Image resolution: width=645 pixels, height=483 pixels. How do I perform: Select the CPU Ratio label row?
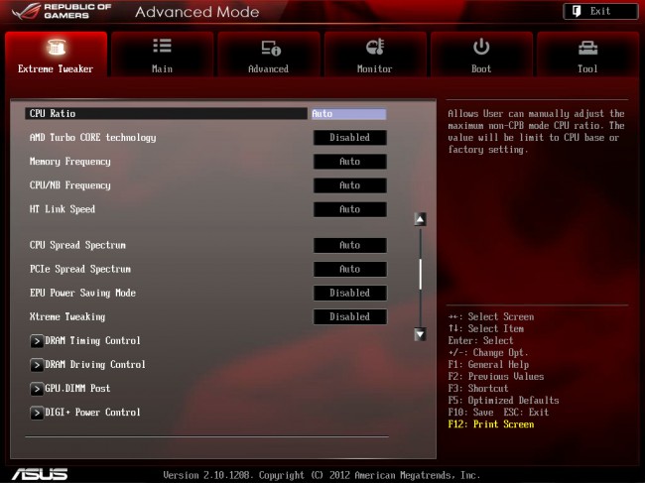tap(166, 113)
